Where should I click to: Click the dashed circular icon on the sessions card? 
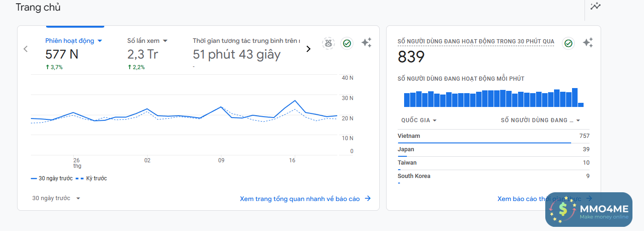(x=328, y=43)
